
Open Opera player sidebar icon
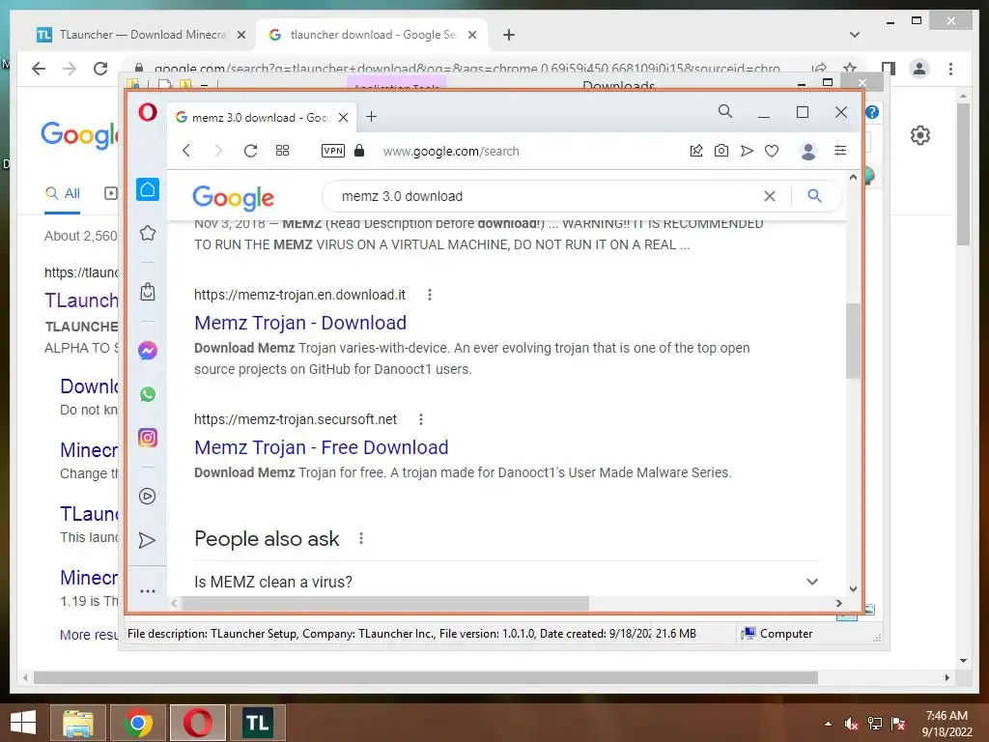point(147,497)
